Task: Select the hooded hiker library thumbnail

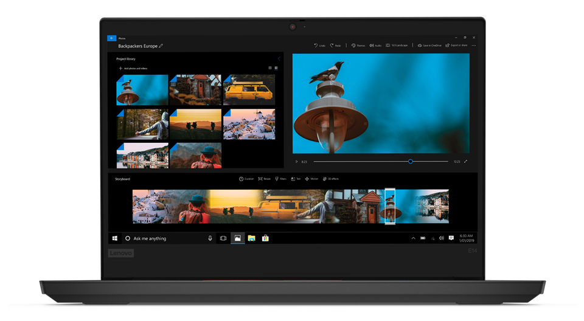Action: coord(142,125)
